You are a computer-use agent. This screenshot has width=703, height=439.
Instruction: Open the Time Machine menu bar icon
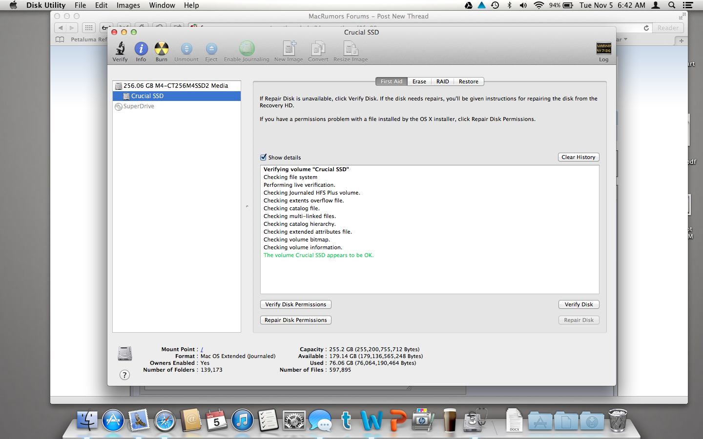click(495, 5)
